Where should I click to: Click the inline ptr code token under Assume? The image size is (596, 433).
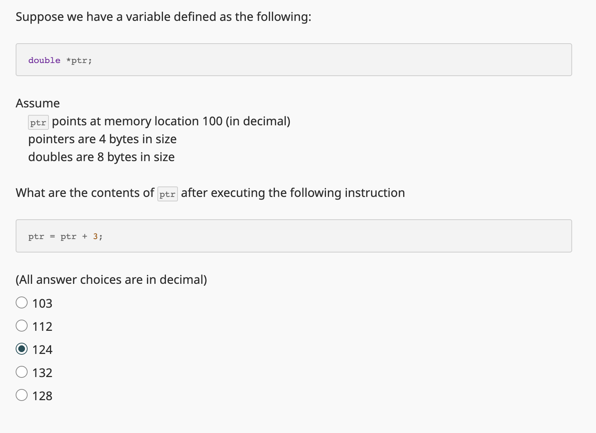(x=38, y=122)
